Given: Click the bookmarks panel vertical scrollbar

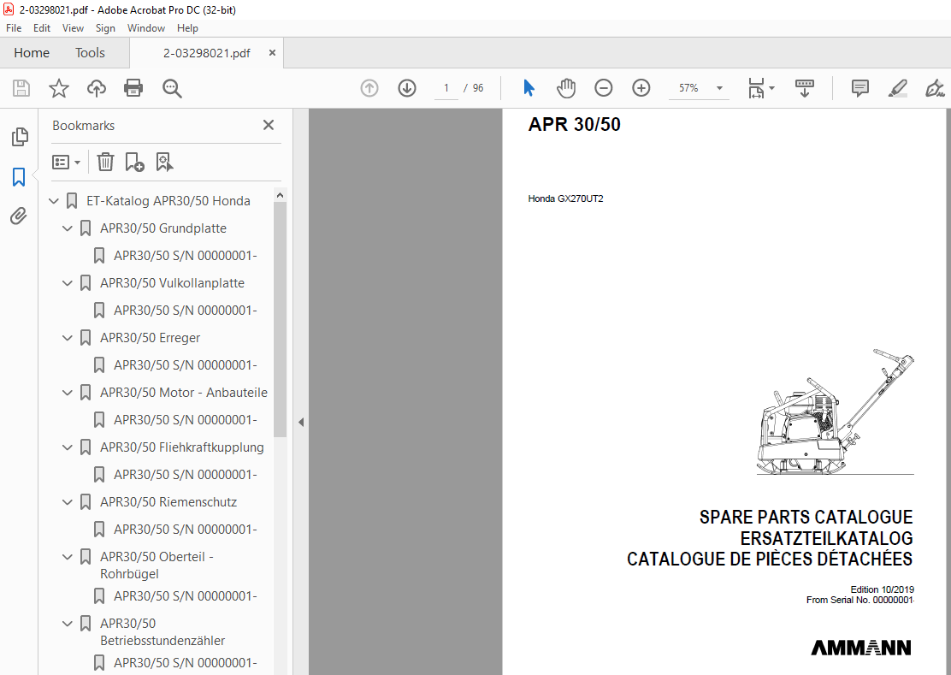Looking at the screenshot, I should 280,318.
